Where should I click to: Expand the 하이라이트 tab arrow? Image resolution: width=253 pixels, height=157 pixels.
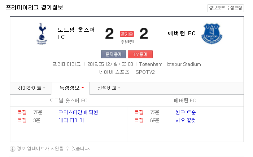pos(44,88)
